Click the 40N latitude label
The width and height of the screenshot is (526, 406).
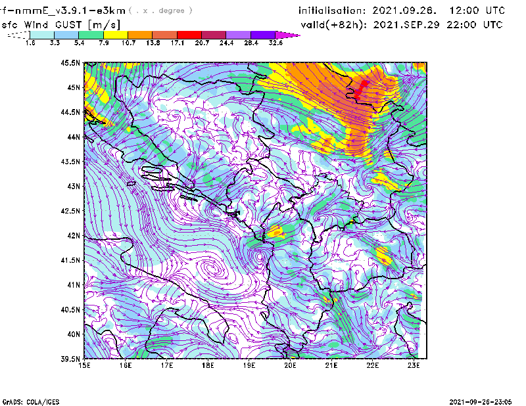click(x=74, y=334)
